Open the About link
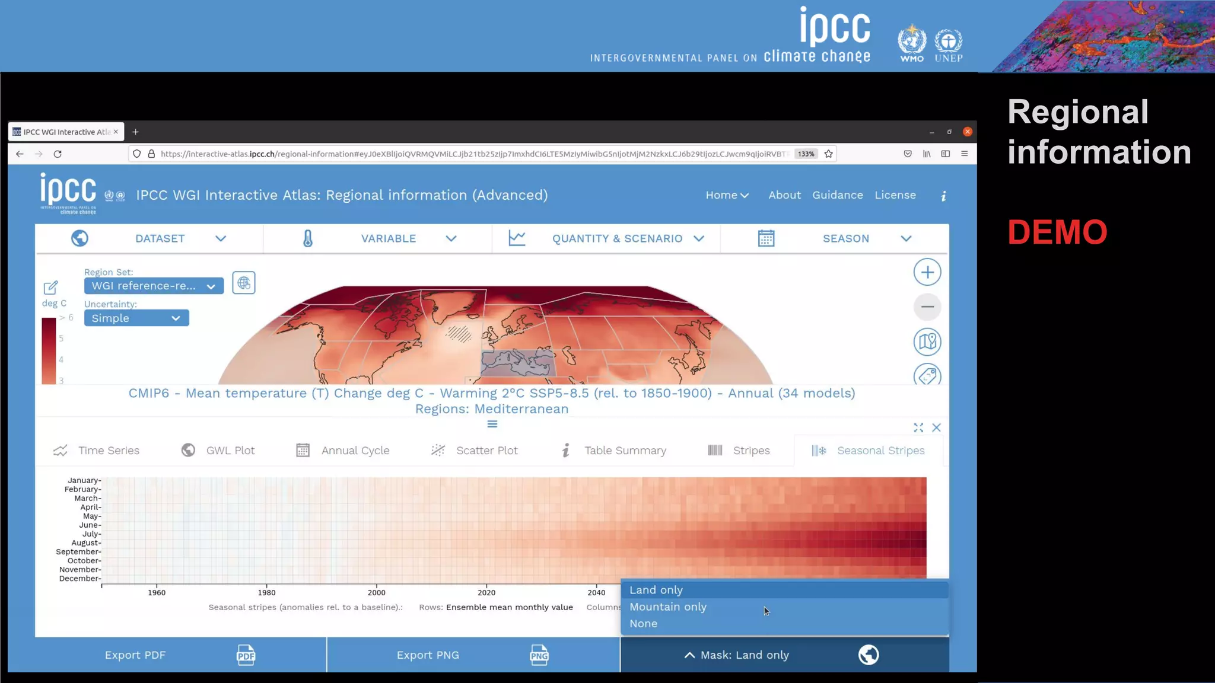Viewport: 1215px width, 683px height. (x=784, y=195)
